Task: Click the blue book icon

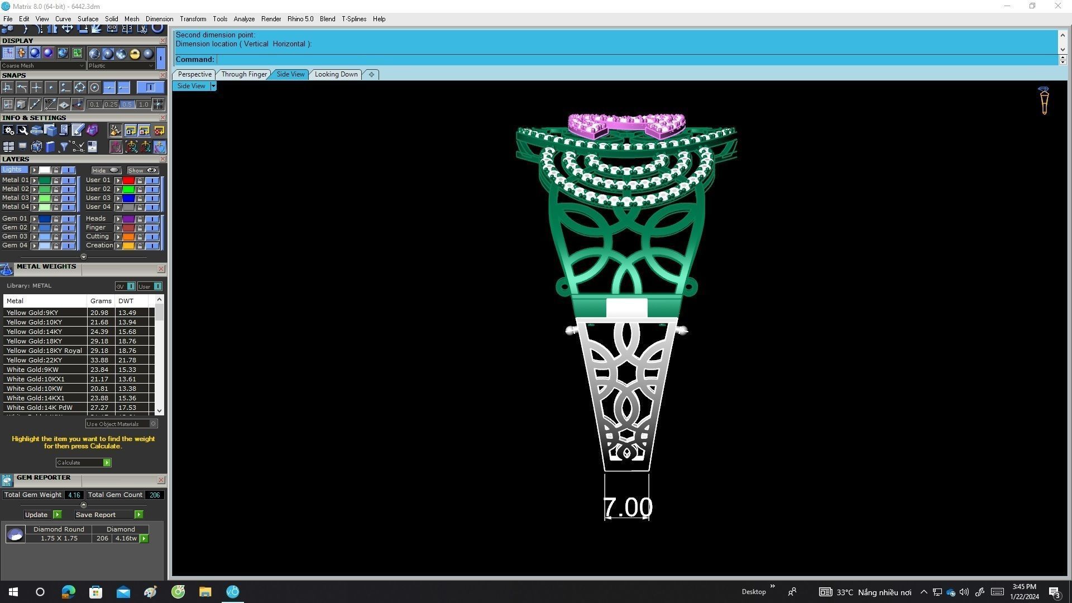Action: pyautogui.click(x=50, y=147)
